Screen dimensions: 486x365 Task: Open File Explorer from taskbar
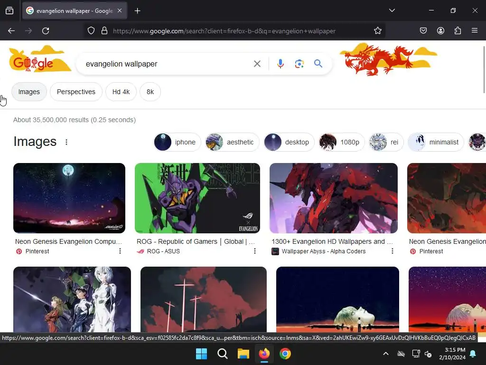pos(243,354)
